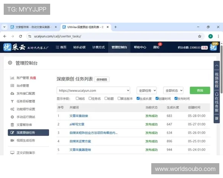Viewport: 223px width, 178px height.
Task: Click the red notification badge on 通知
Action: pos(160,44)
